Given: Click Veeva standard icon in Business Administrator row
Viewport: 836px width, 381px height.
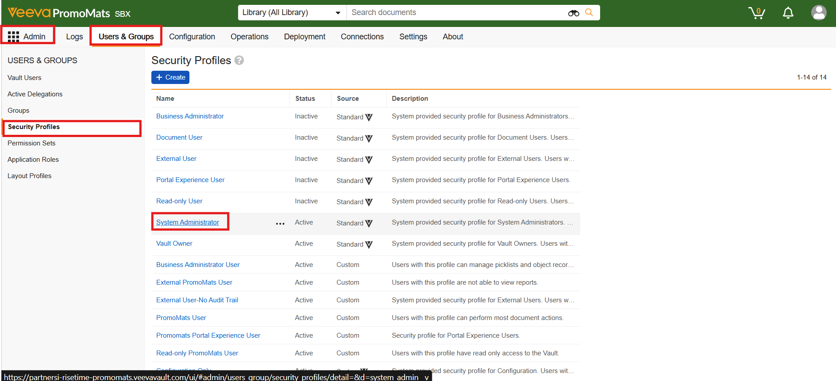Looking at the screenshot, I should [x=369, y=117].
